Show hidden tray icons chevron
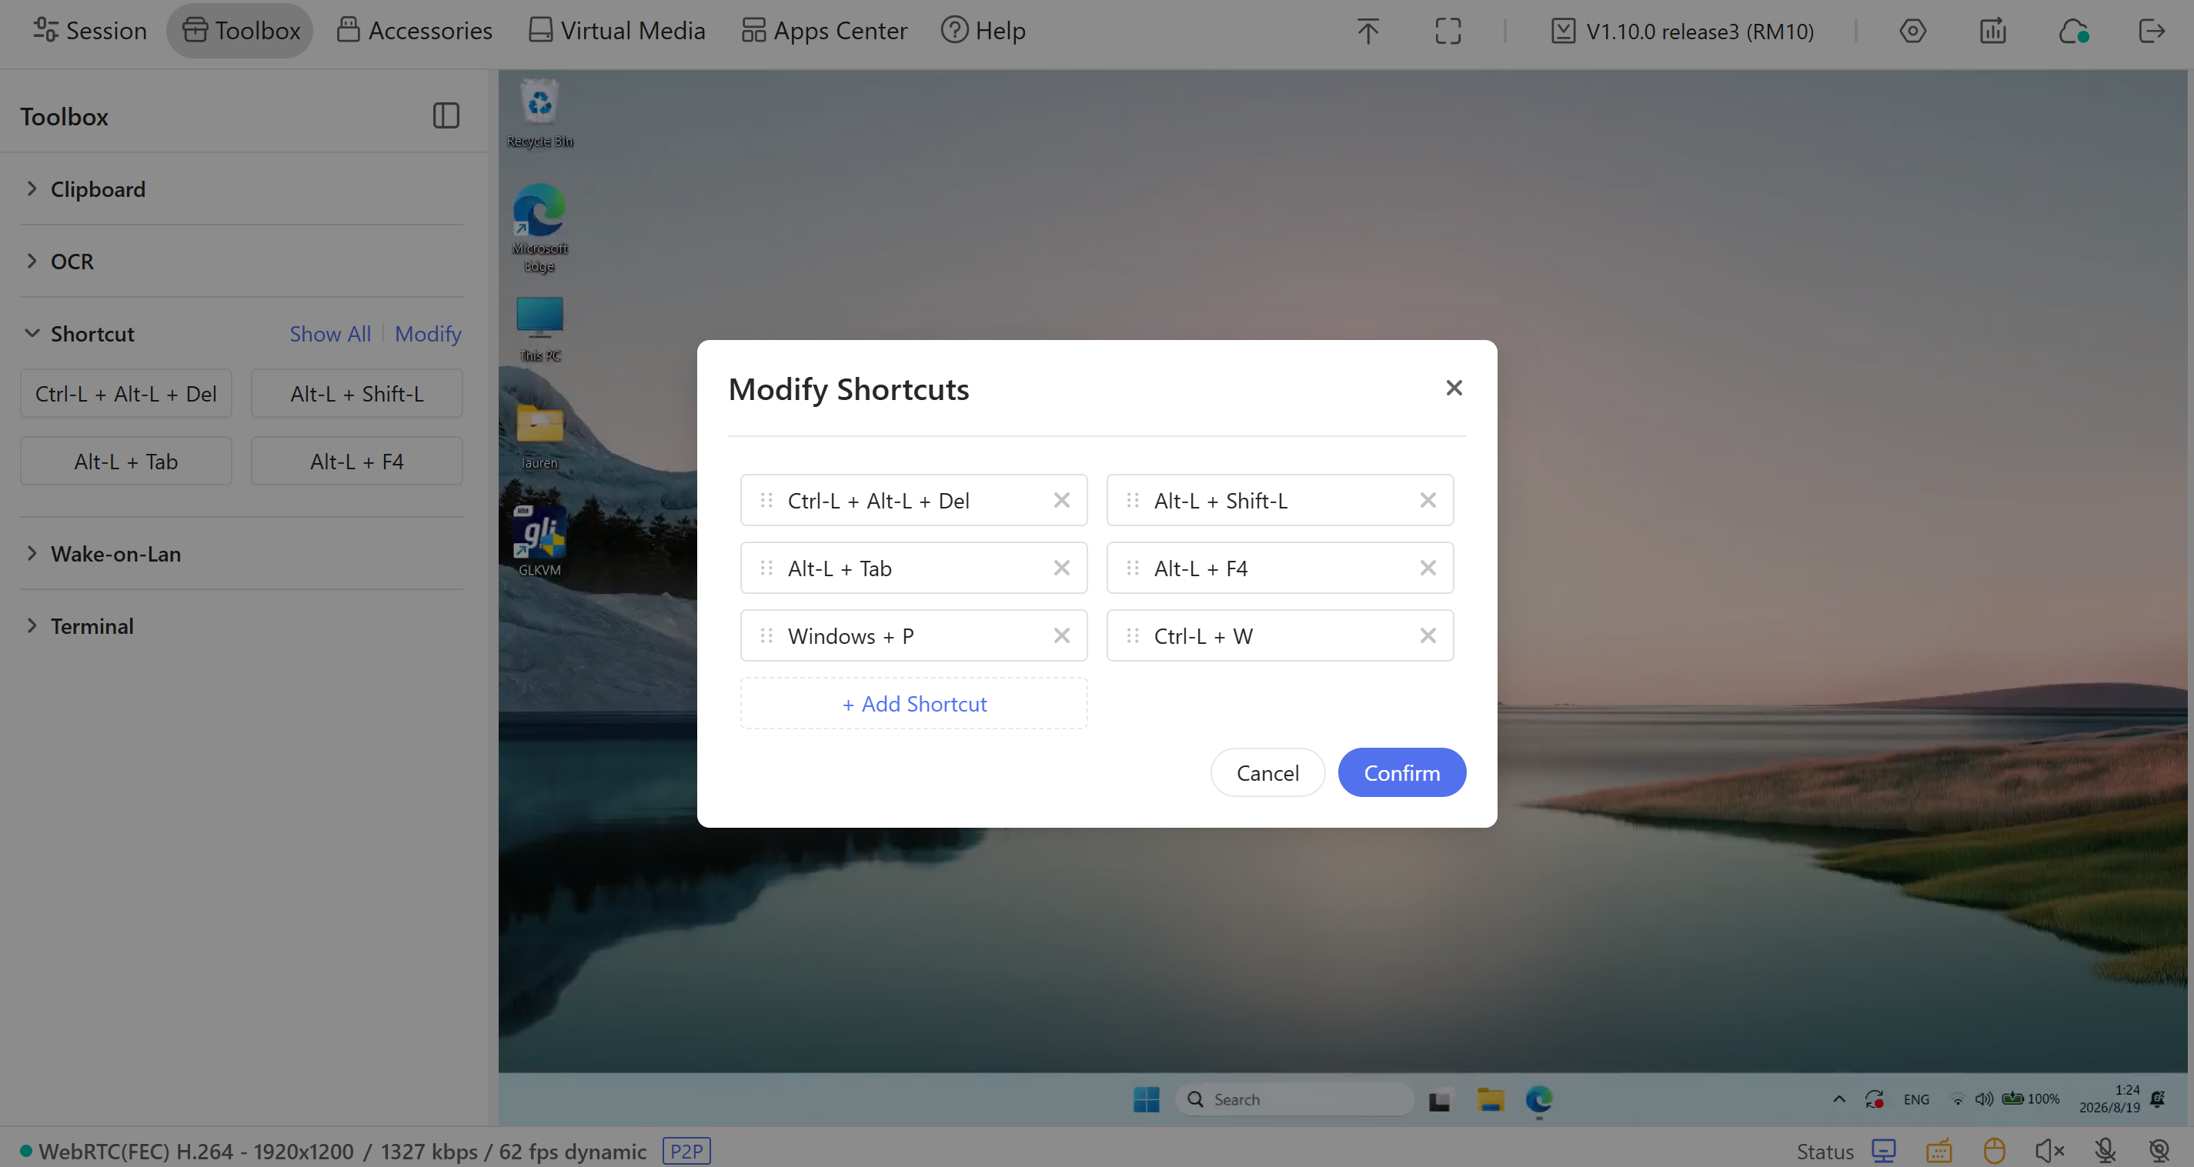Viewport: 2194px width, 1167px height. (1840, 1100)
